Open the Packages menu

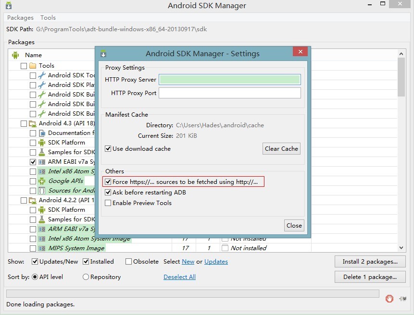[x=20, y=18]
